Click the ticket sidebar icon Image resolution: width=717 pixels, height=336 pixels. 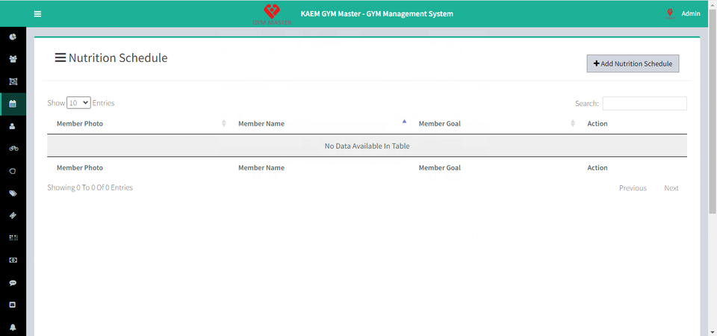[13, 215]
